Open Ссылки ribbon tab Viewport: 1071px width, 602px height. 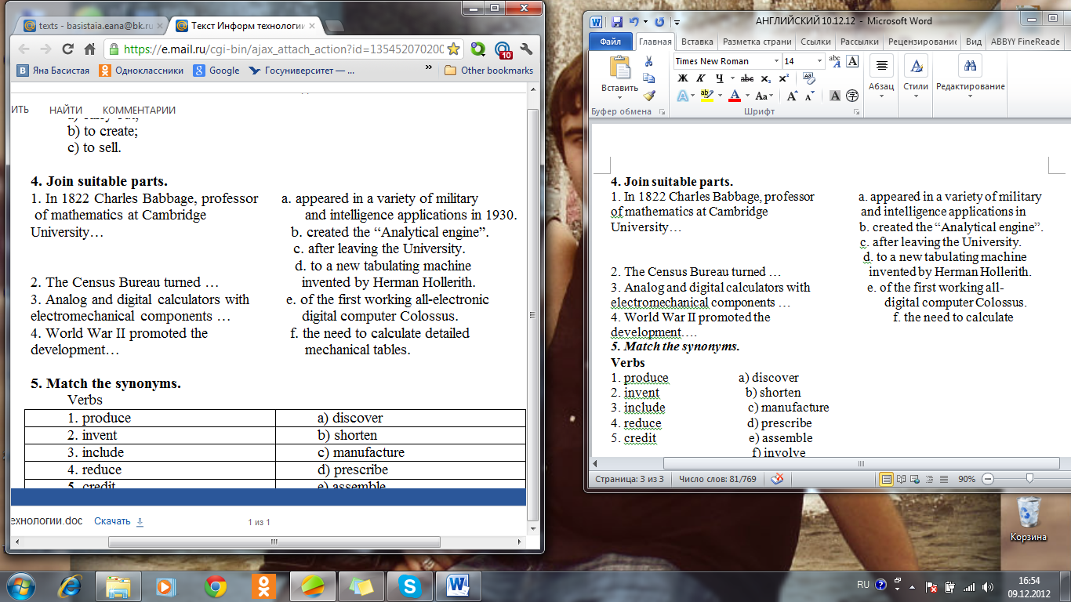815,42
